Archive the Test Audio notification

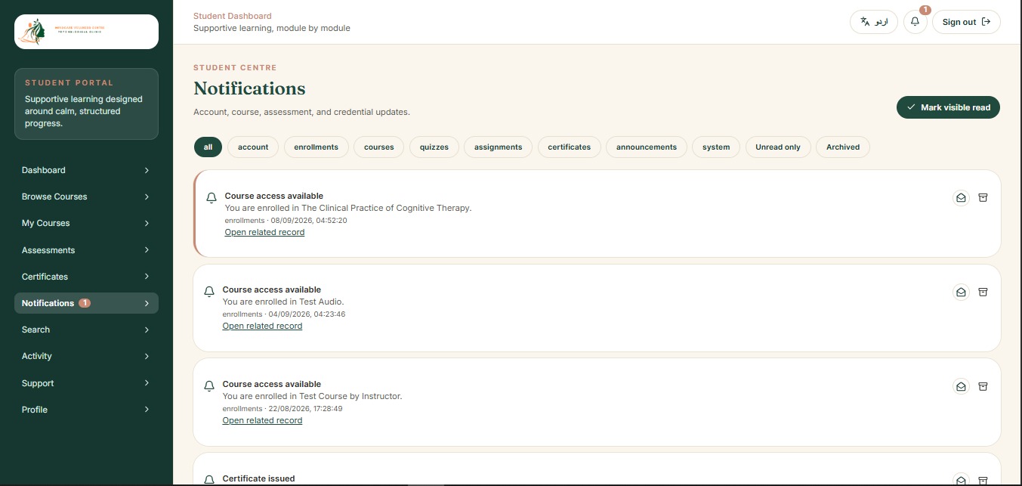pyautogui.click(x=983, y=292)
